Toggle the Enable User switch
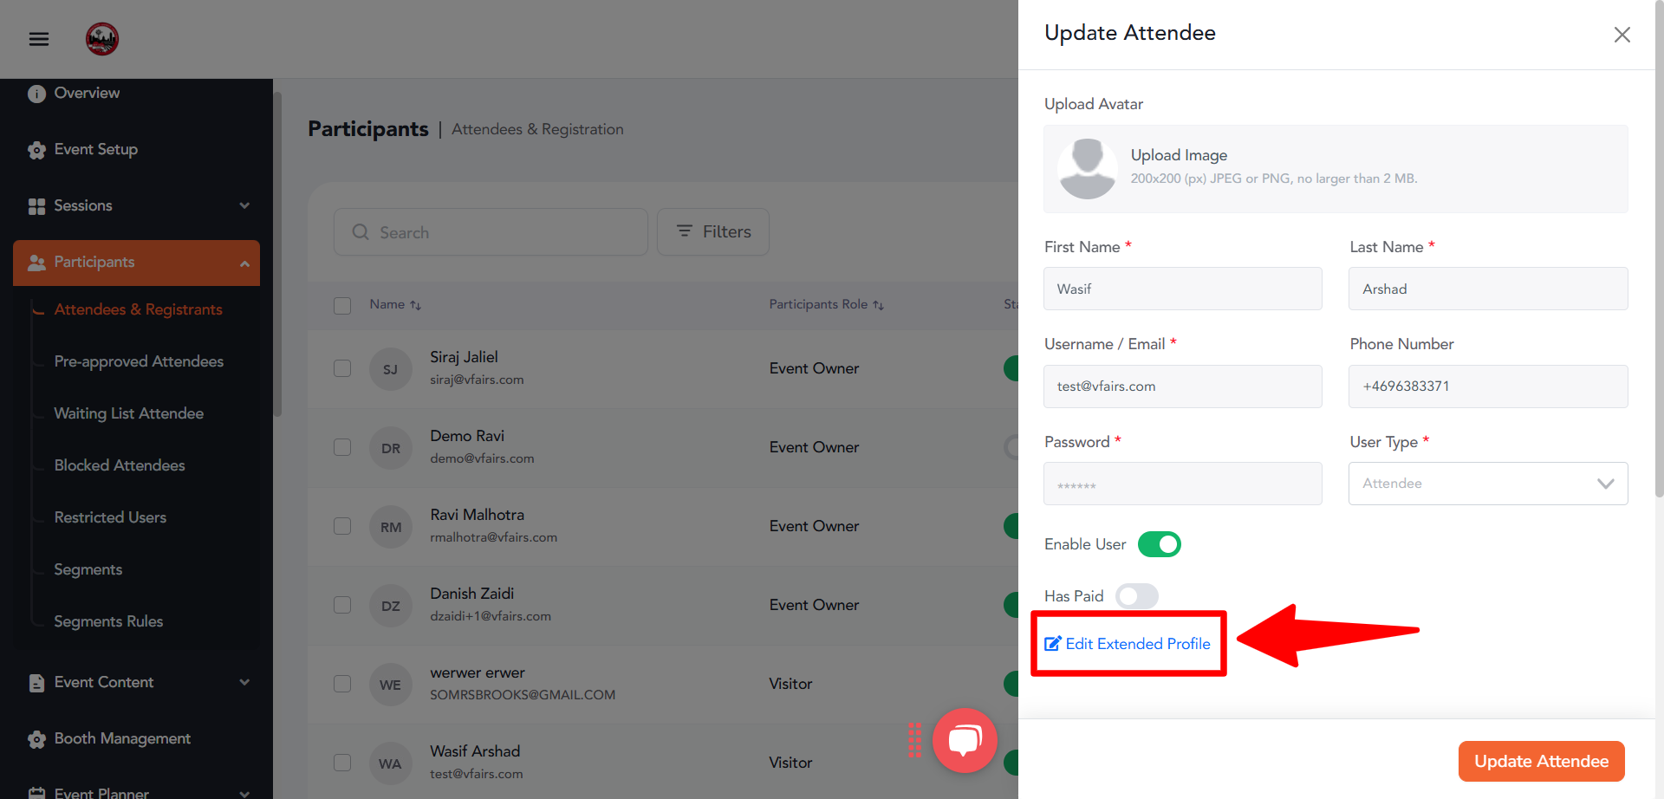Screen dimensions: 1664x799 pyautogui.click(x=1160, y=544)
